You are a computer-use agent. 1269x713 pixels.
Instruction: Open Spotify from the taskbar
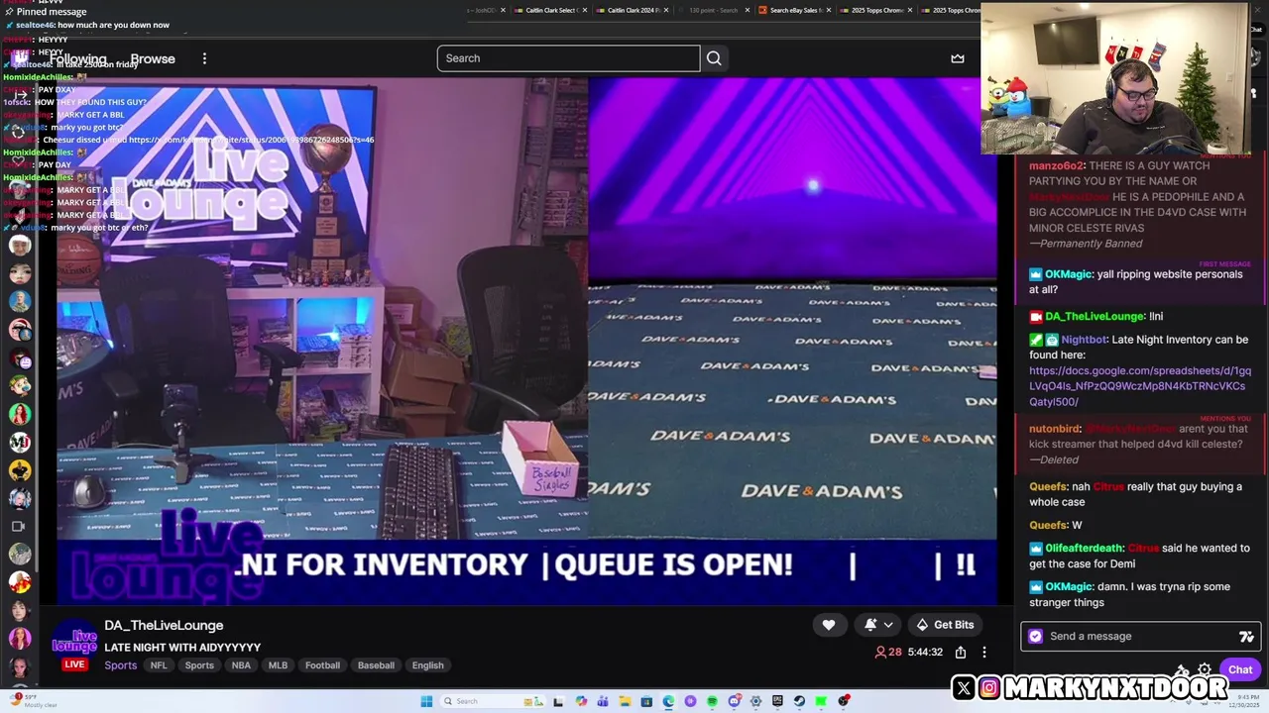tap(712, 701)
